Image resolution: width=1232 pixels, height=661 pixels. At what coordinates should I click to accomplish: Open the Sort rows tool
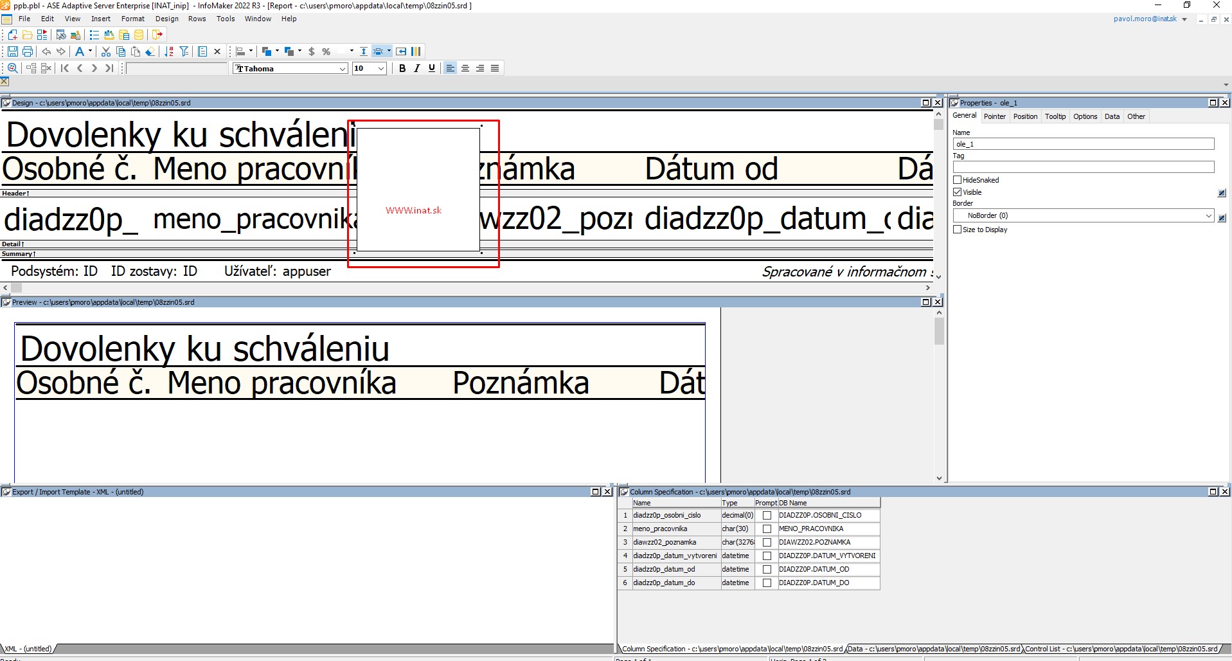[x=169, y=51]
